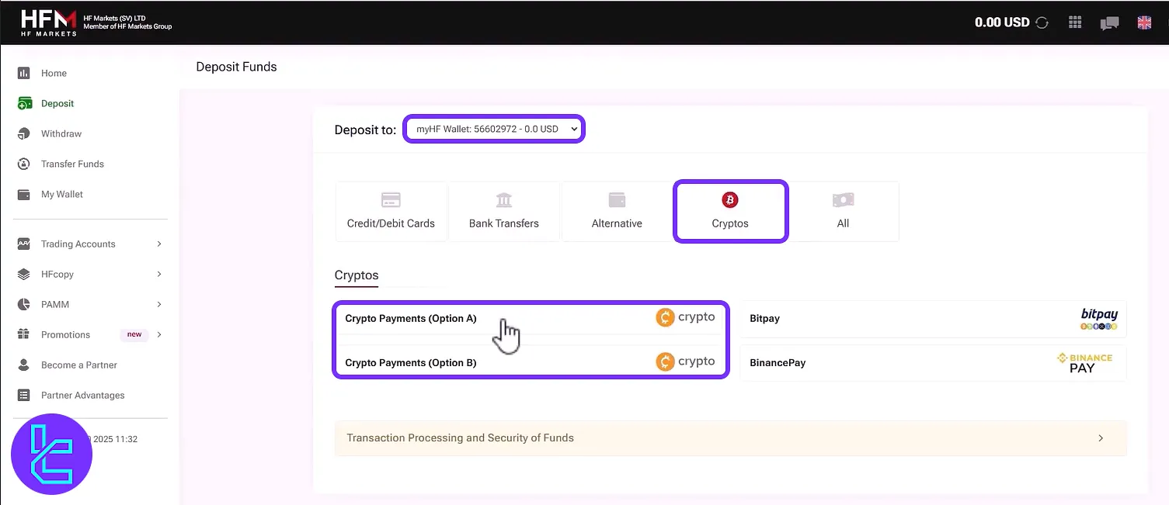Image resolution: width=1169 pixels, height=505 pixels.
Task: Choose Crypto Payments (Option B)
Action: pos(531,362)
